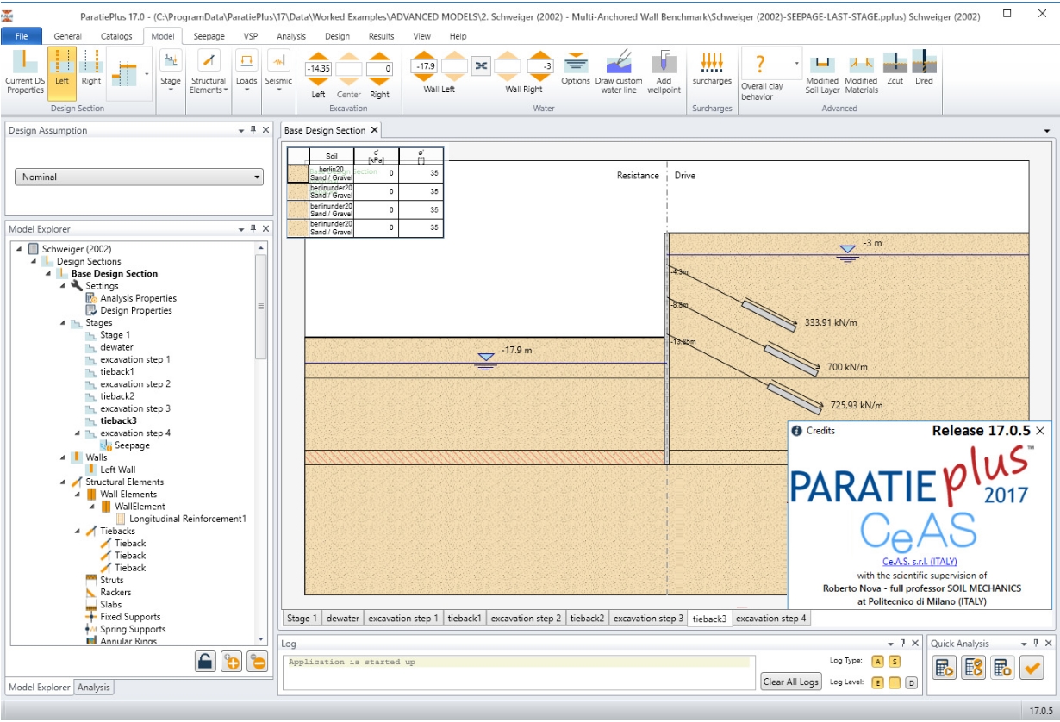Click the berlin20 soil color swatch
The height and width of the screenshot is (722, 1060).
tap(298, 173)
